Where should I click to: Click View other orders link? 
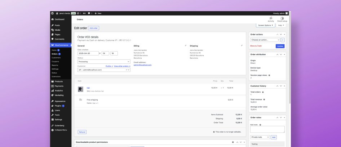[x=122, y=66]
